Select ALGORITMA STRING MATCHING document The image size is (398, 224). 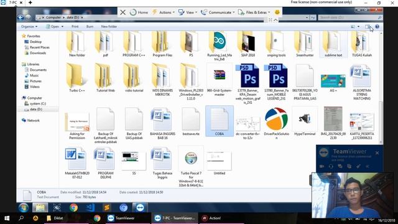(362, 82)
